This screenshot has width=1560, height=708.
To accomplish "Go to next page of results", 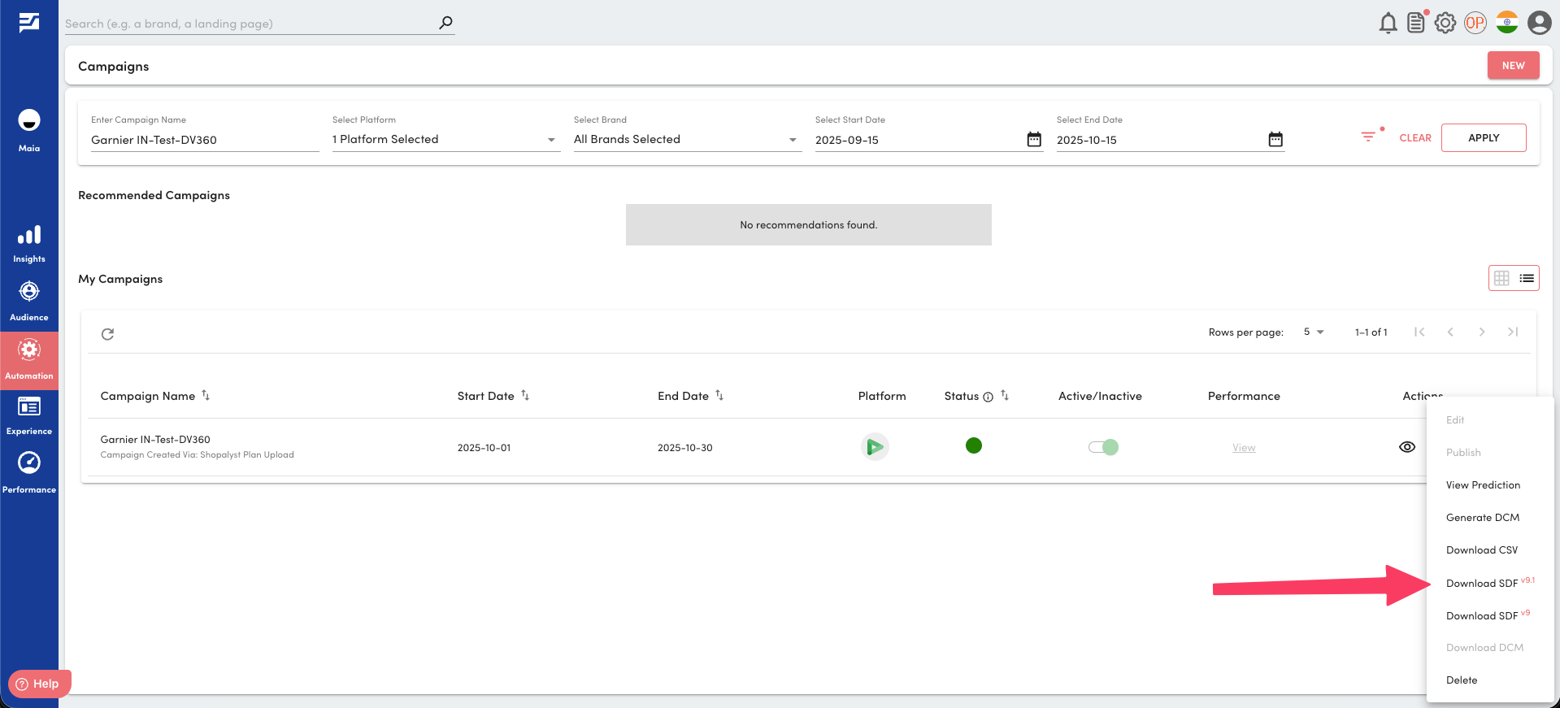I will (1482, 332).
